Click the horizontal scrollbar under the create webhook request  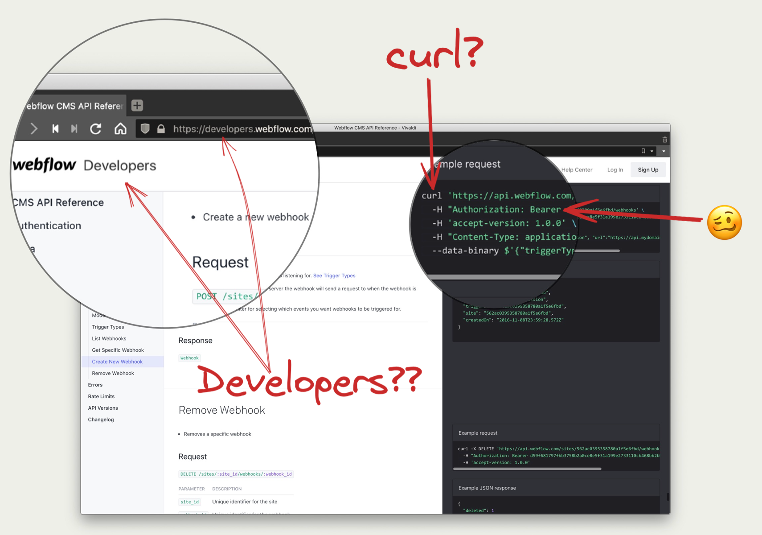tap(597, 251)
